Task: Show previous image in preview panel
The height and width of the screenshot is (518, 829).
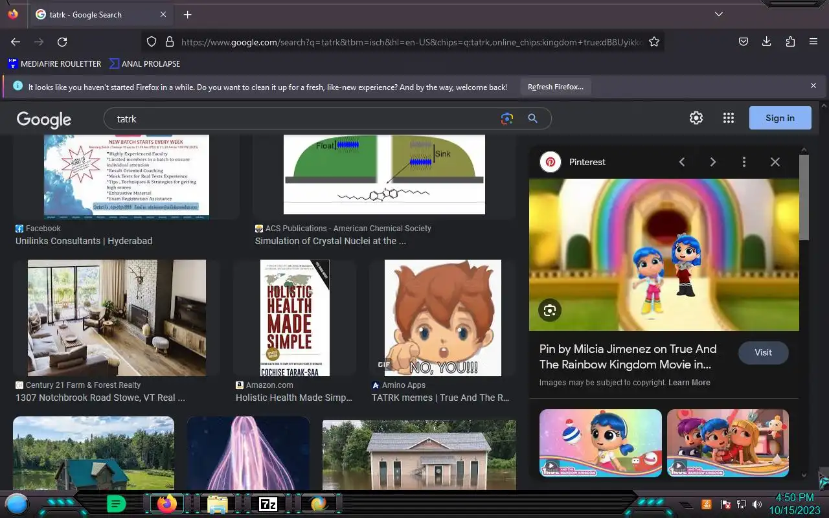Action: (682, 162)
